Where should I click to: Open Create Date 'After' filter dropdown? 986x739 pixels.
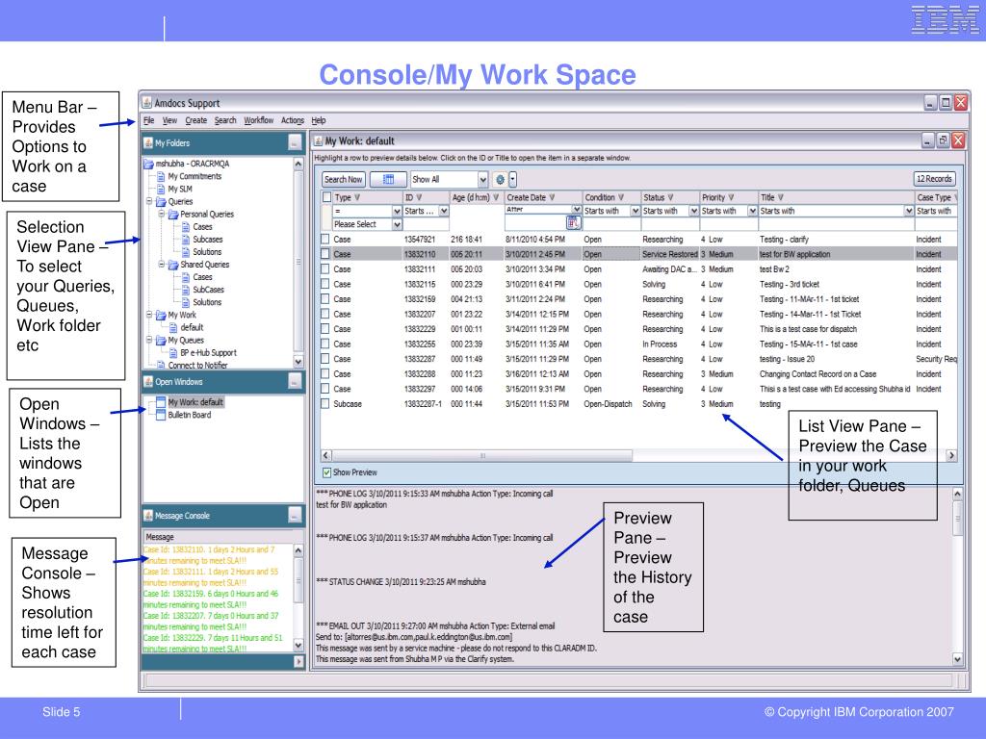[x=577, y=209]
